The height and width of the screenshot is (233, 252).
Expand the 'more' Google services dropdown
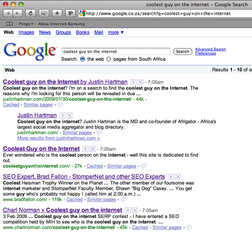click(116, 32)
